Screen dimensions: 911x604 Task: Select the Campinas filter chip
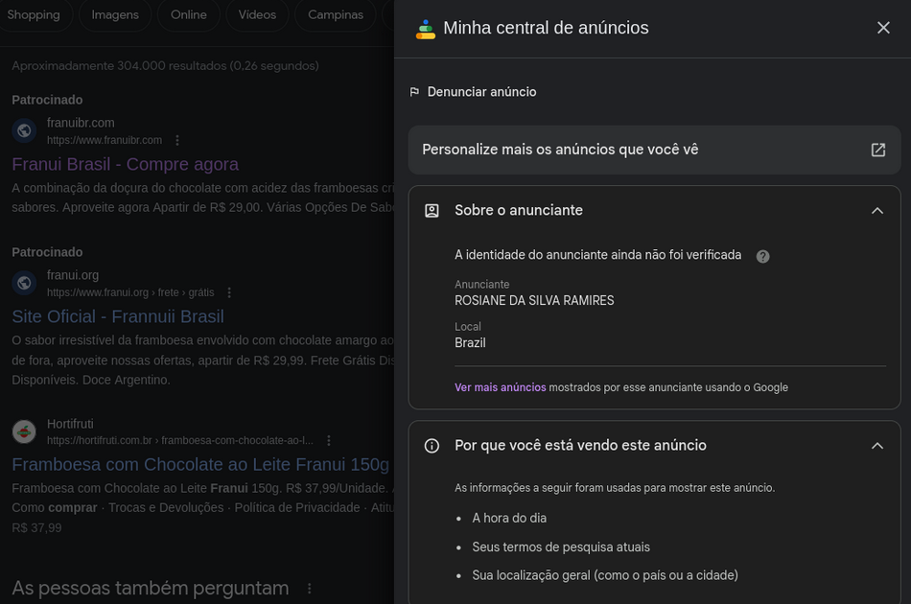[336, 14]
